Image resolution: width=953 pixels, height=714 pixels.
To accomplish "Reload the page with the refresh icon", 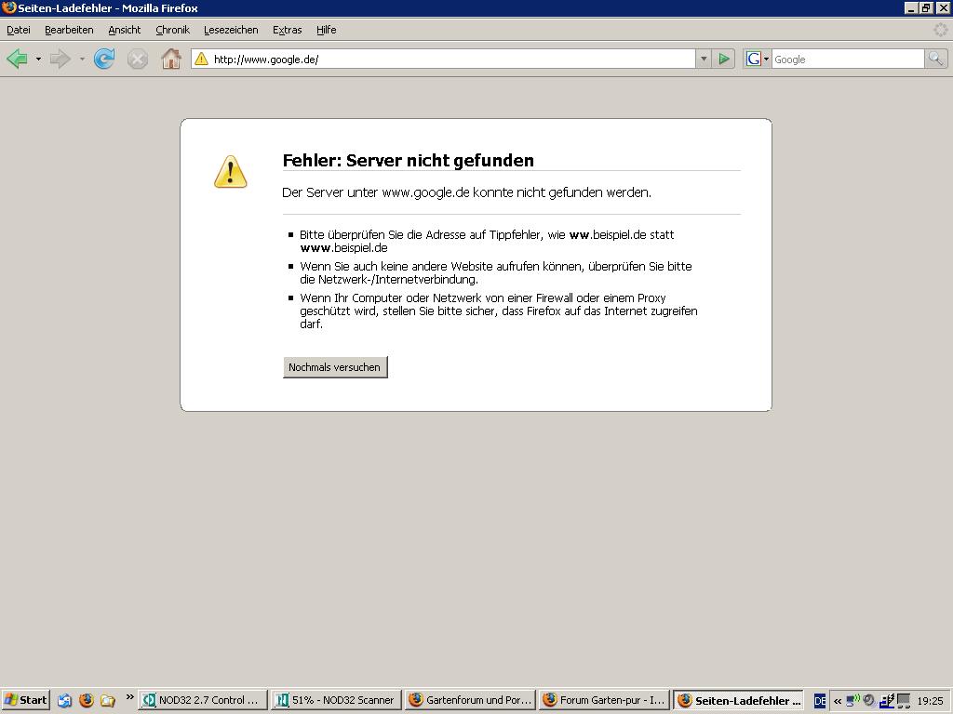I will point(104,59).
